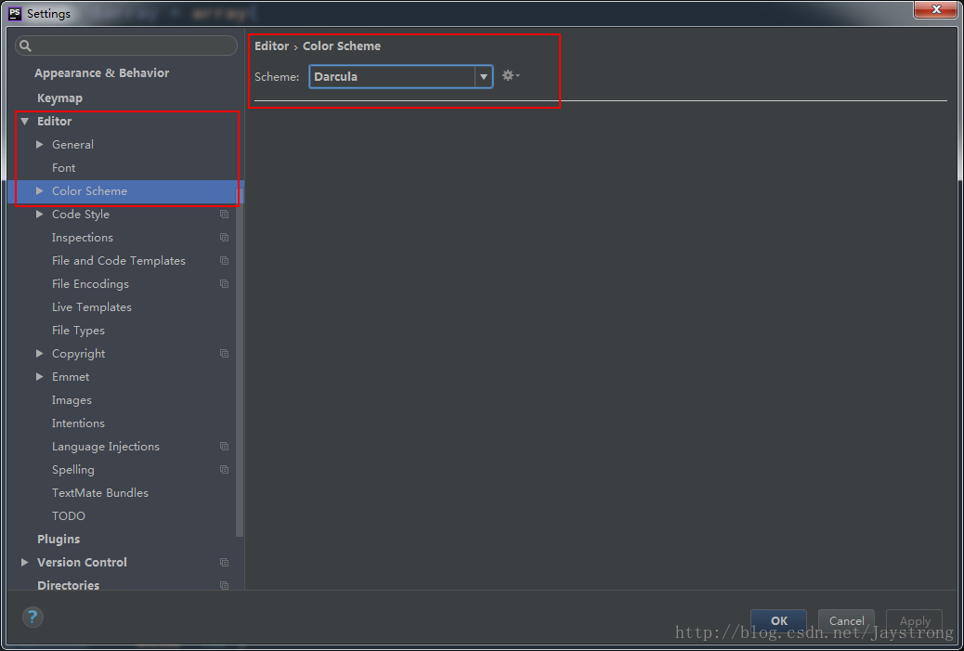The height and width of the screenshot is (651, 964).
Task: Open the Scheme dropdown arrow
Action: point(484,77)
